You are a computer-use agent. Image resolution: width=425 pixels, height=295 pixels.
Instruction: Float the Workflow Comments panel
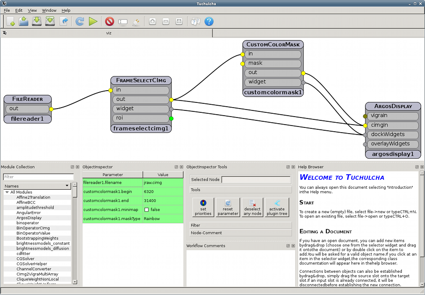coord(288,246)
